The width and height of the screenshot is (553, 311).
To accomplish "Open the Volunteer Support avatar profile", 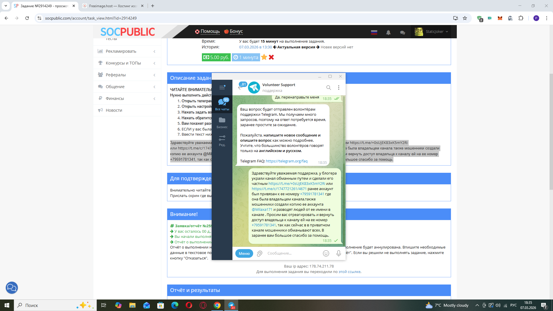I will coord(254,88).
